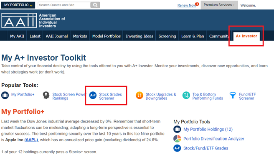Open the Stock Screen Power Rankings link

click(69, 96)
